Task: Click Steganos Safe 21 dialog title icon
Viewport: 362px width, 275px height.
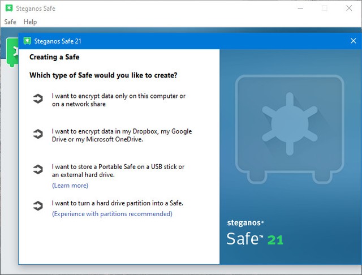Action: coord(27,41)
